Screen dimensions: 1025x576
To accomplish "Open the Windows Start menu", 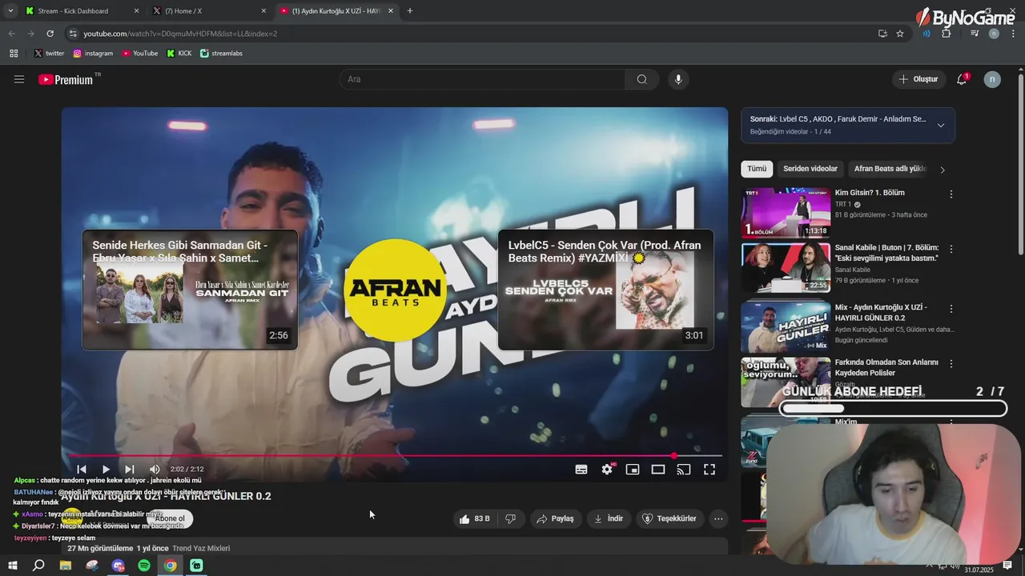I will pyautogui.click(x=12, y=566).
